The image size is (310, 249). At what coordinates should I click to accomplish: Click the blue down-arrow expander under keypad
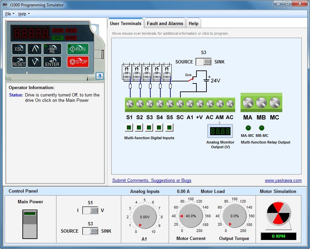(x=100, y=76)
